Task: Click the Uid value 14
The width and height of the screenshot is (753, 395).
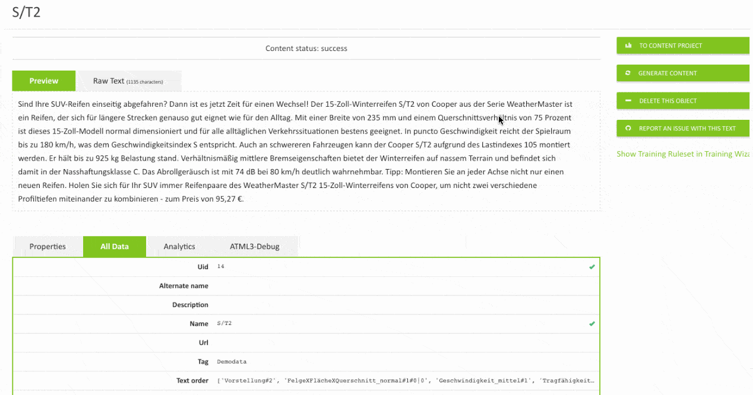Action: pos(221,267)
